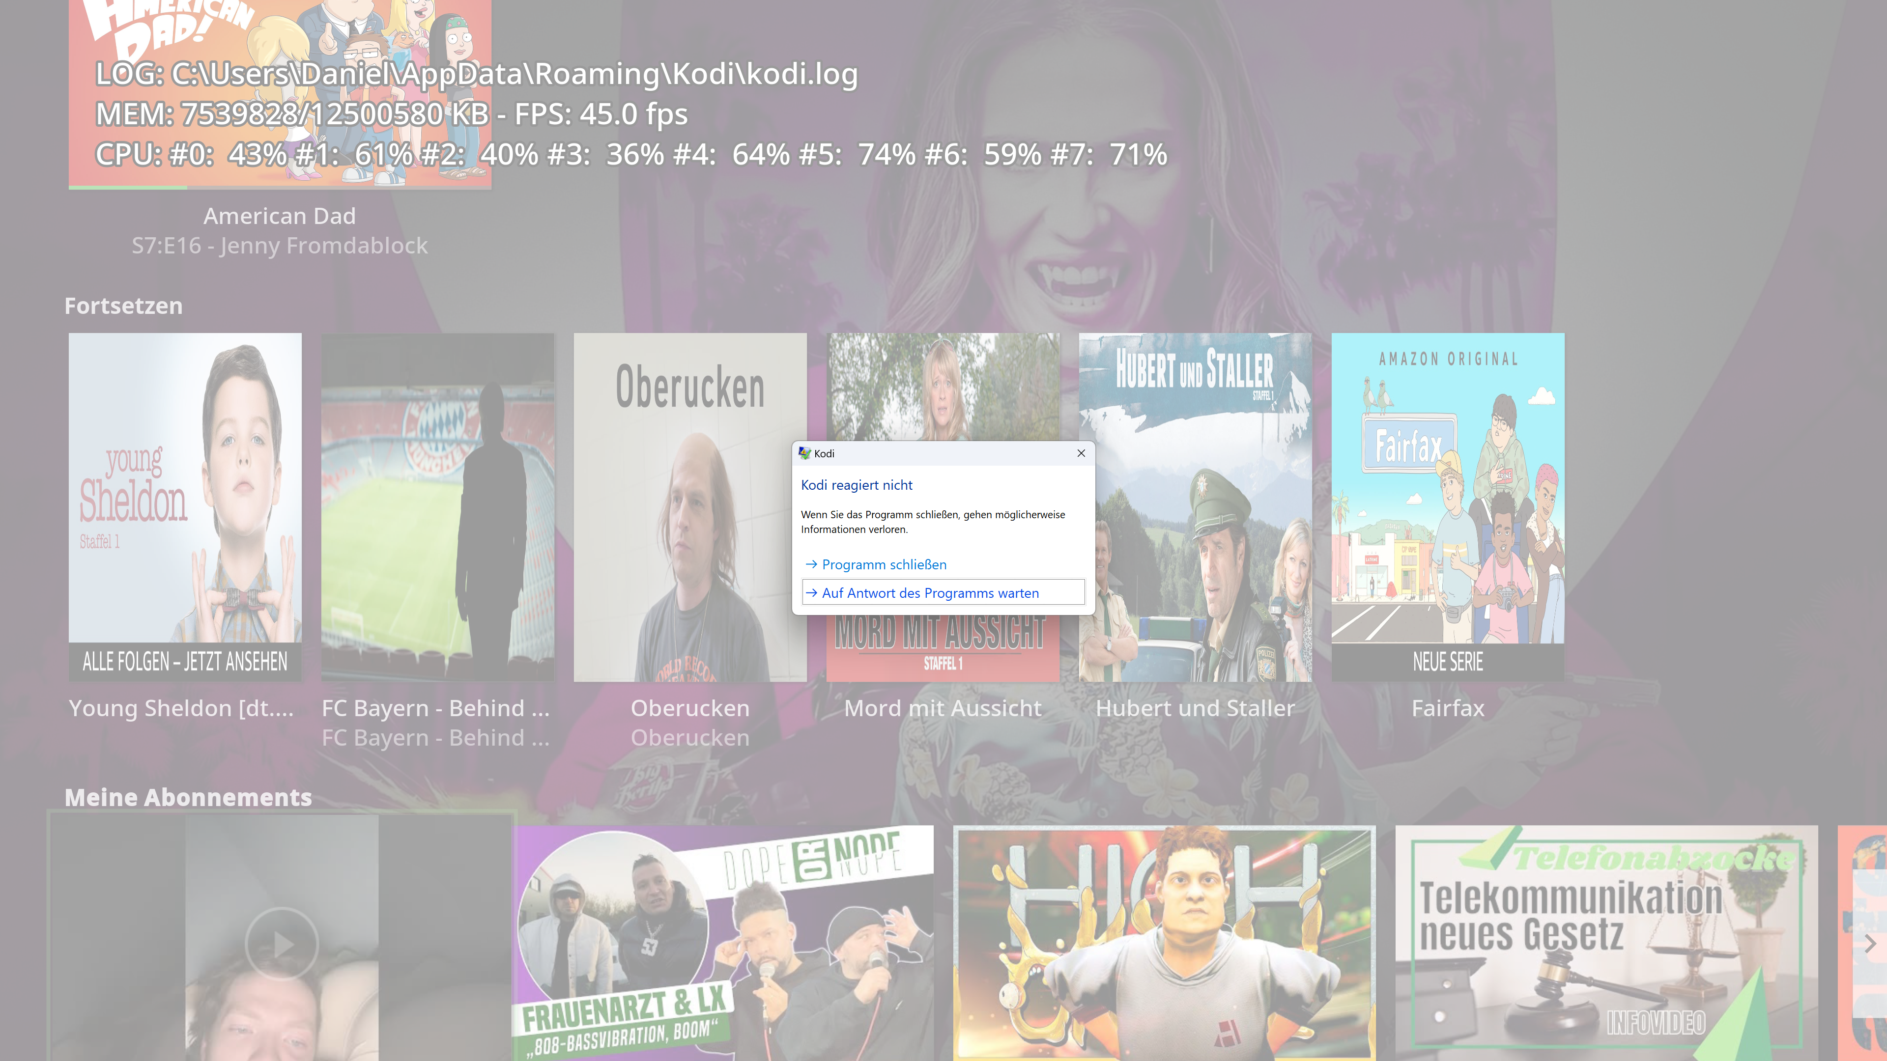Click the American Dad watch progress bar
Image resolution: width=1887 pixels, height=1061 pixels.
[x=280, y=188]
